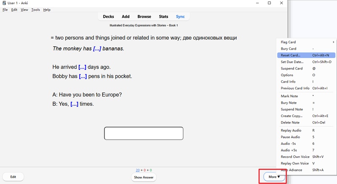Click the cloze blank in 'Bobby has' sentence
337x184 pixels.
click(x=83, y=76)
